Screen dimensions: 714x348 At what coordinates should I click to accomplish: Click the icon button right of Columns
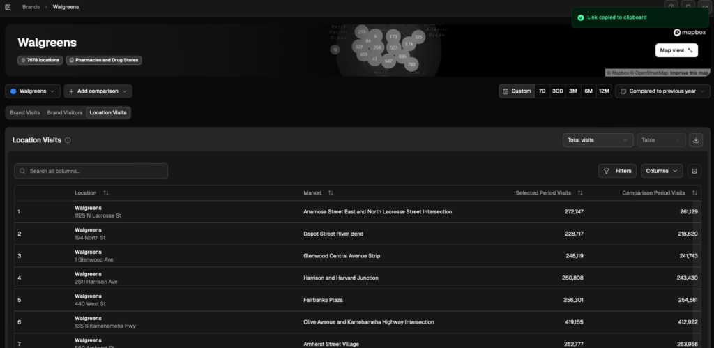[694, 171]
